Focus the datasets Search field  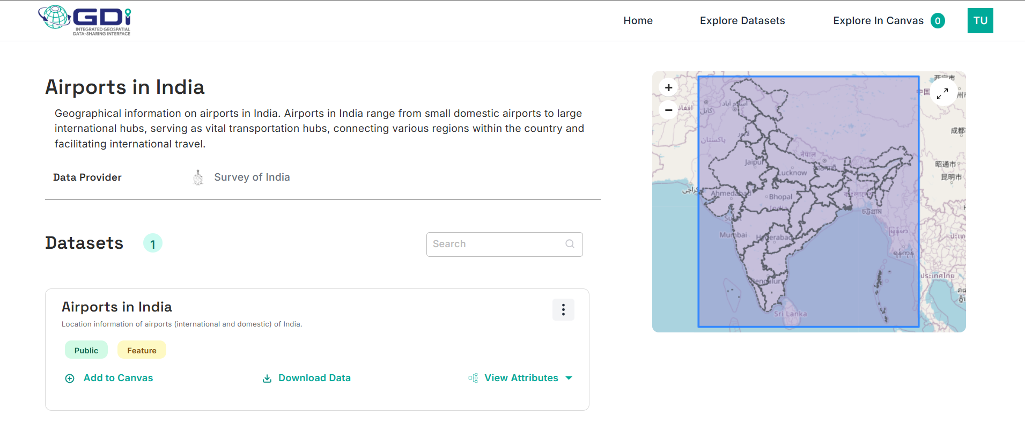pyautogui.click(x=504, y=244)
